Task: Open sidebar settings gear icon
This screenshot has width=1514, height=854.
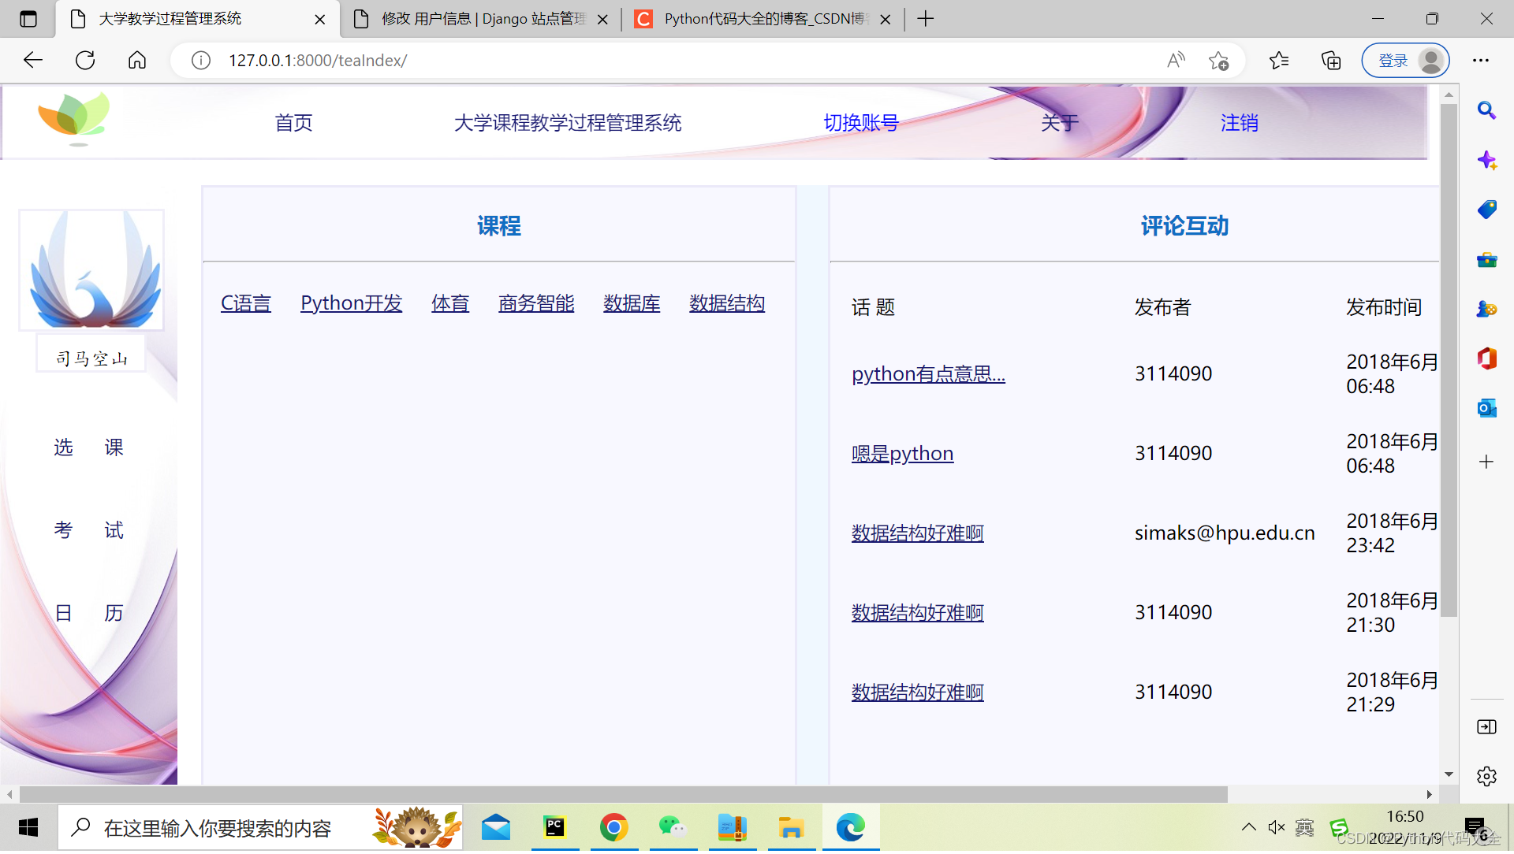Action: point(1486,777)
